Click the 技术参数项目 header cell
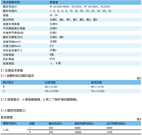Image resolution: width=142 pixels, height=135 pixels. pos(11,2)
